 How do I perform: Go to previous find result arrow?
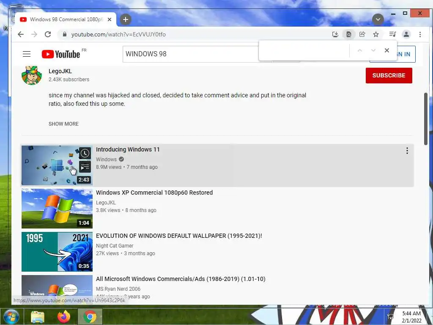[359, 50]
